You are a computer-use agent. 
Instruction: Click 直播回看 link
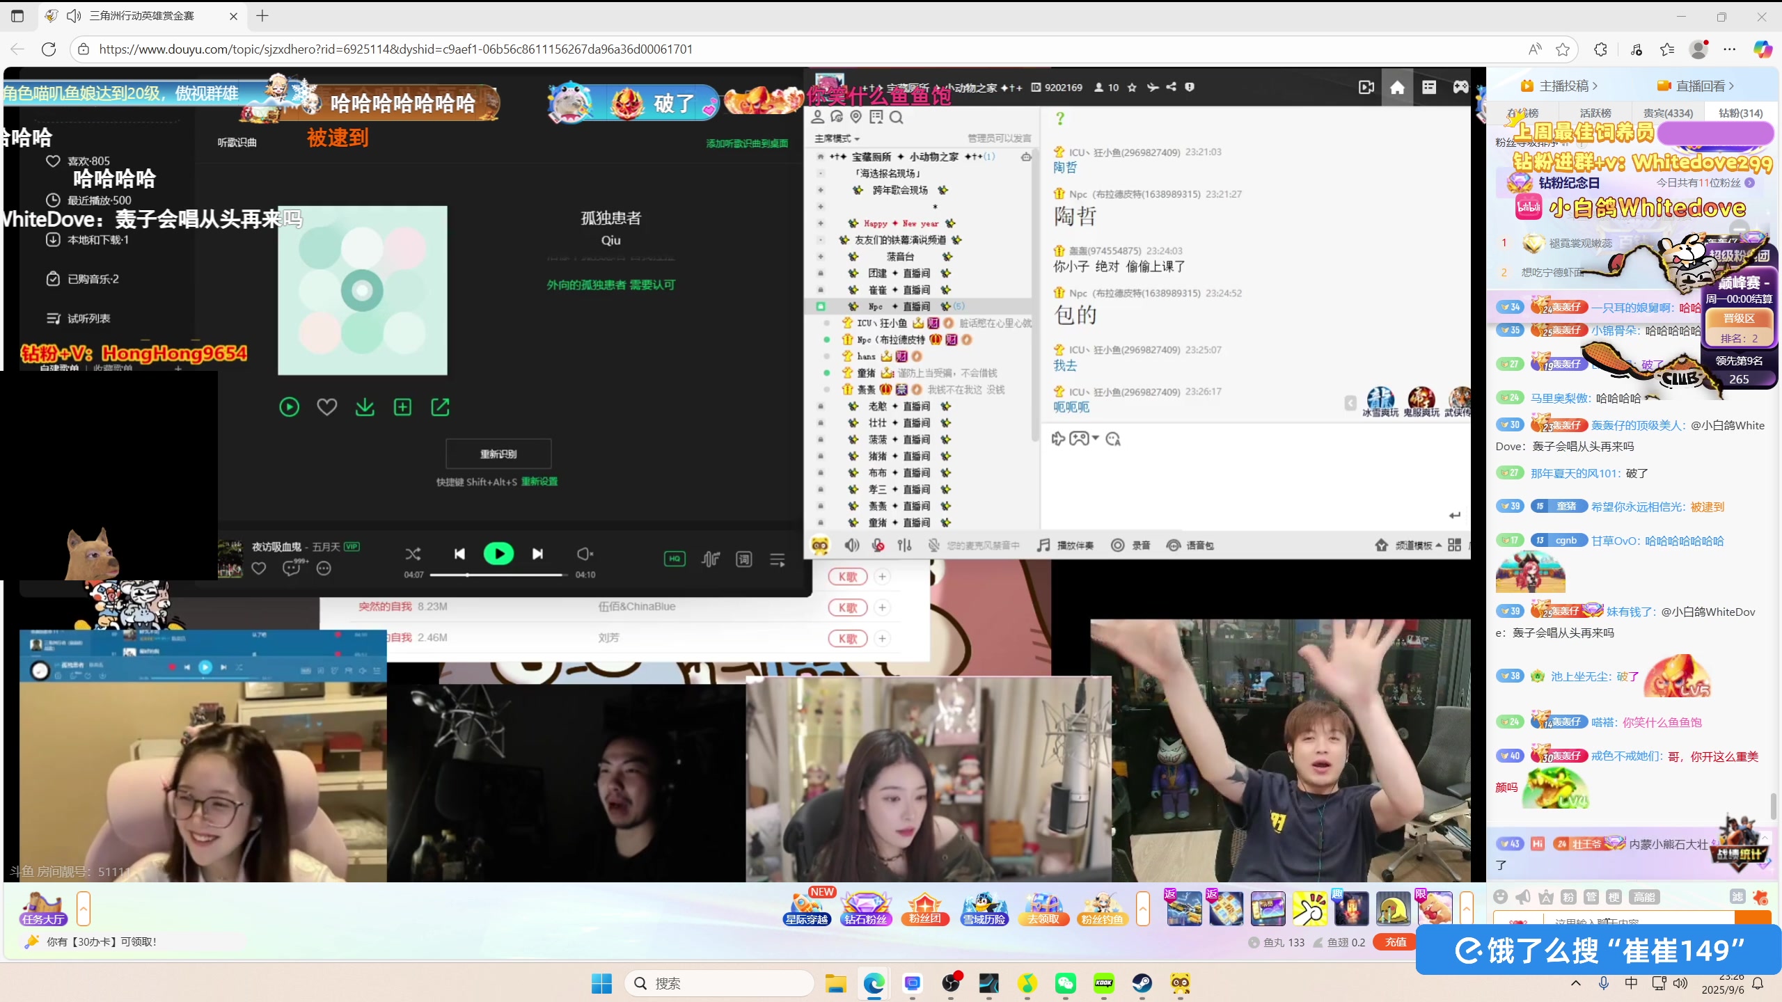[x=1696, y=86]
